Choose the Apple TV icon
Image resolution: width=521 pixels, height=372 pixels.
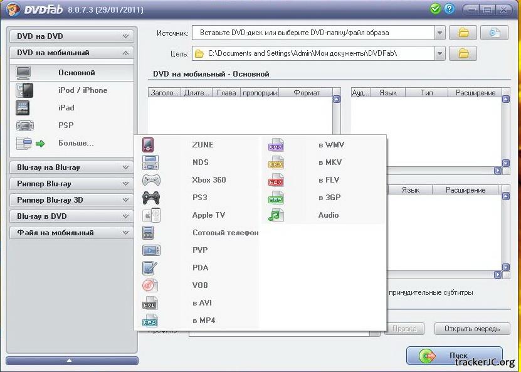pos(151,215)
